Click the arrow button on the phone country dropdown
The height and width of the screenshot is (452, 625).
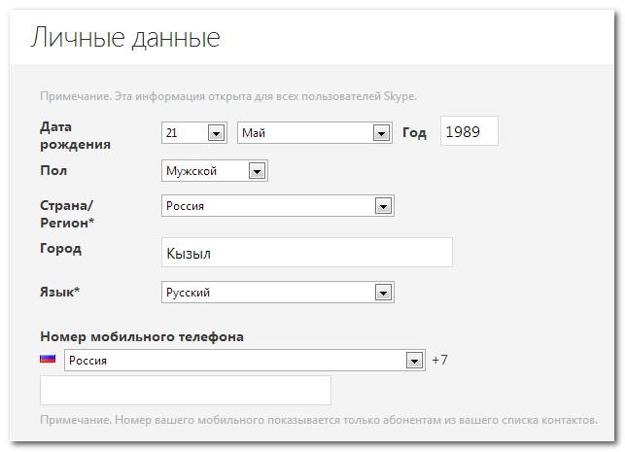(x=415, y=361)
